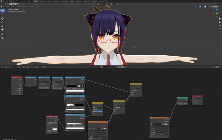Open the transform orientation dropdown

pyautogui.click(x=102, y=4)
